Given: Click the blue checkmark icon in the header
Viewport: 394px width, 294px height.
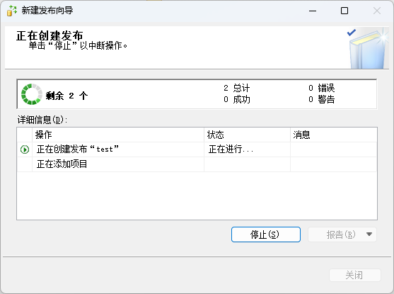Looking at the screenshot, I should 351,33.
